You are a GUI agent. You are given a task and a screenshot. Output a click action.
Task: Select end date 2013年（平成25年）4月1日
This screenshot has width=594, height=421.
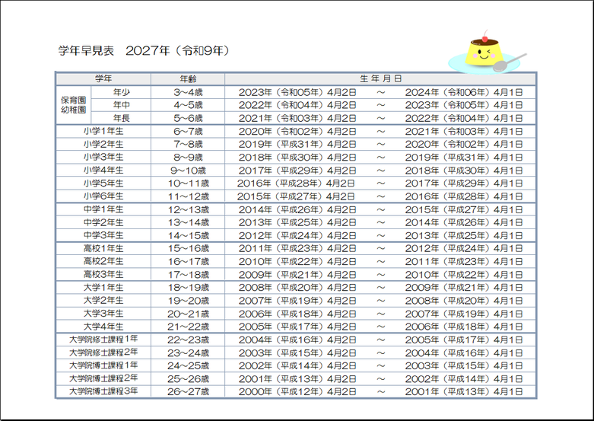(464, 235)
